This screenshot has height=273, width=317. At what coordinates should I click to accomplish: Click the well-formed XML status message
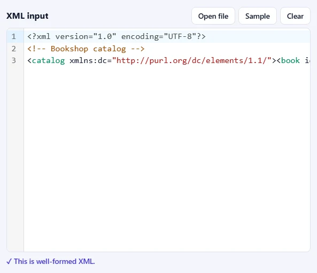coord(51,261)
